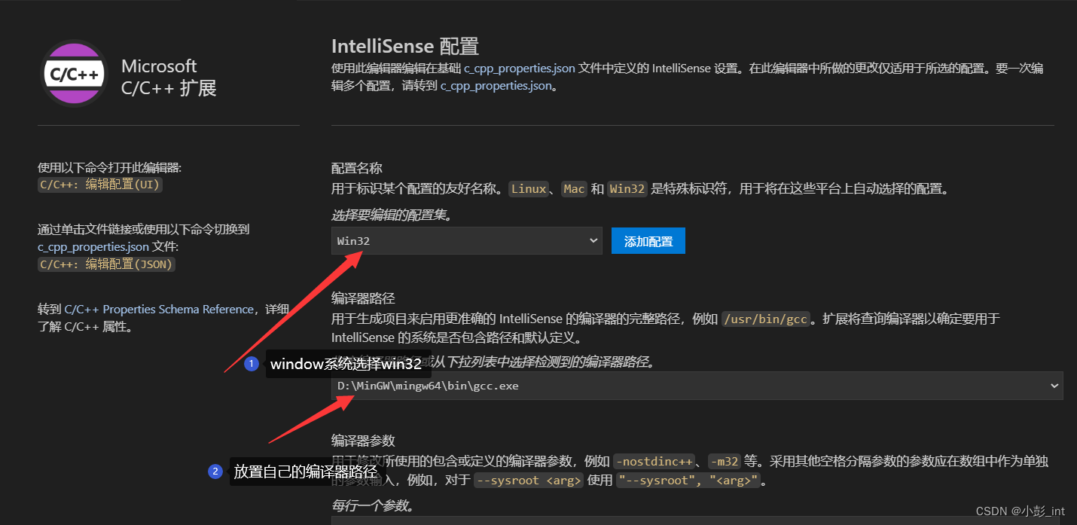The image size is (1077, 525).
Task: Open c_cpp_properties.json link in the IntelliSense description
Action: click(x=520, y=68)
